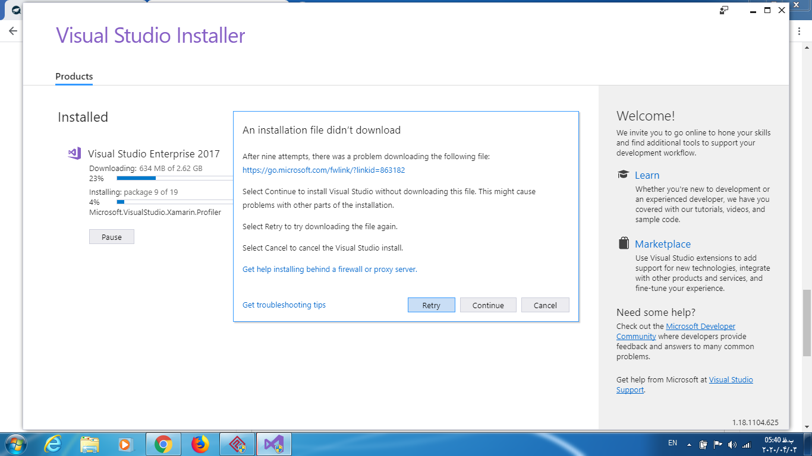Click the volume speaker tray icon
The image size is (812, 456).
[x=731, y=444]
